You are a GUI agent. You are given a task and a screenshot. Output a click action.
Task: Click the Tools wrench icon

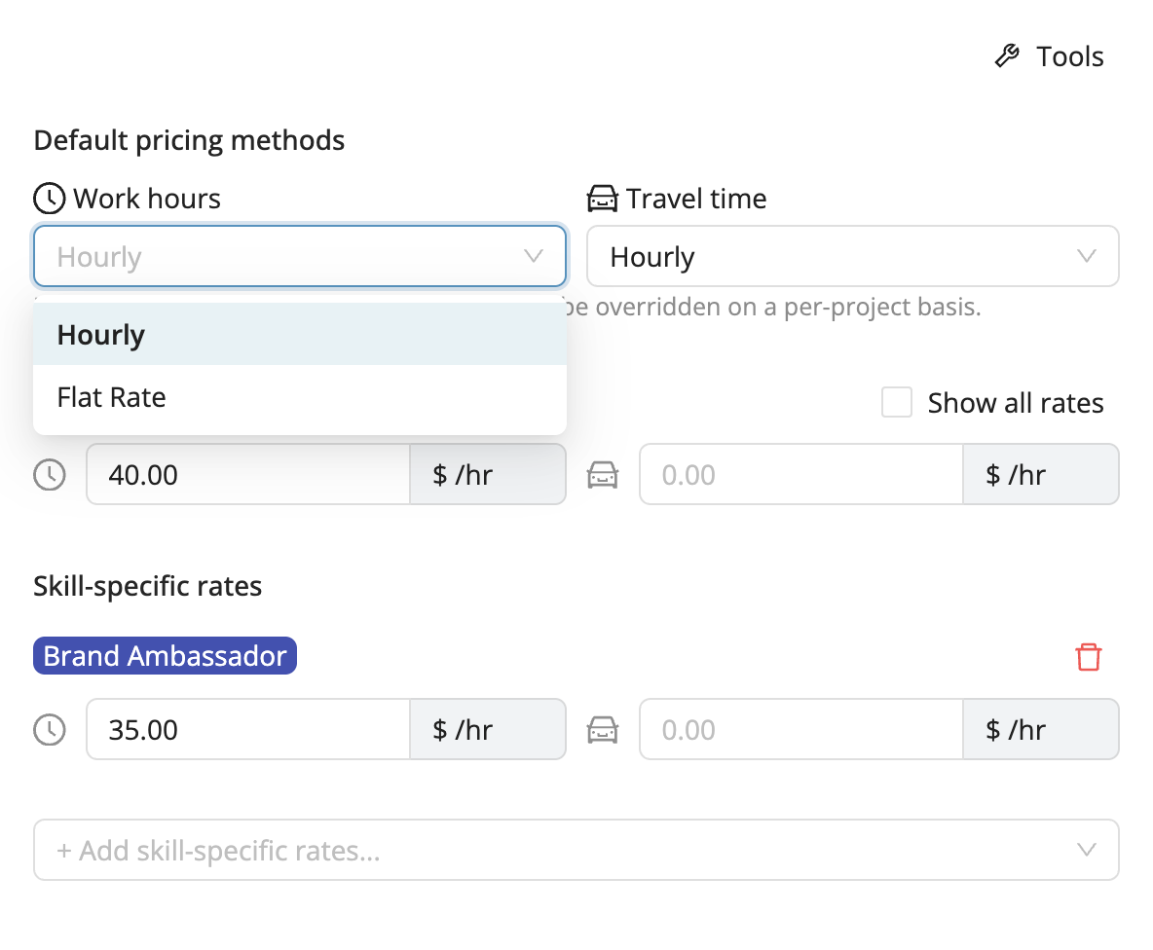tap(1007, 55)
